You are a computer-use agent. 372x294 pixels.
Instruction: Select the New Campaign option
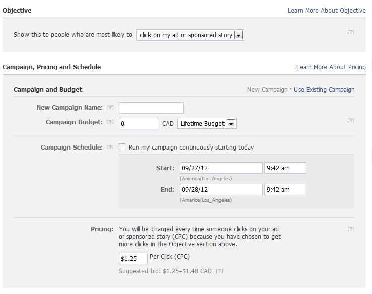pyautogui.click(x=267, y=90)
